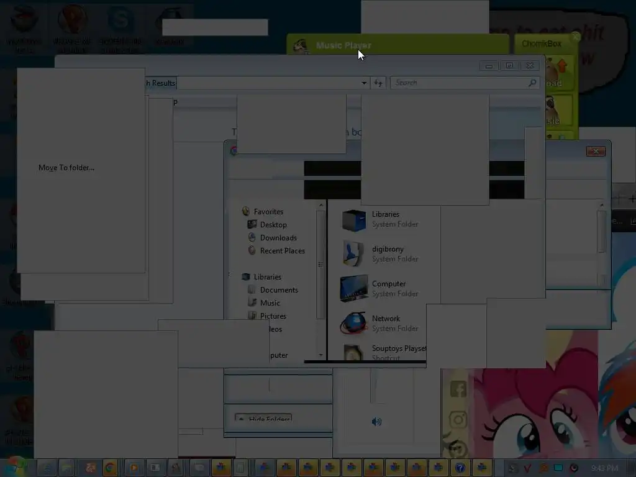Image resolution: width=636 pixels, height=477 pixels.
Task: Open the Facebook icon on the wallpaper sidebar
Action: pyautogui.click(x=458, y=389)
